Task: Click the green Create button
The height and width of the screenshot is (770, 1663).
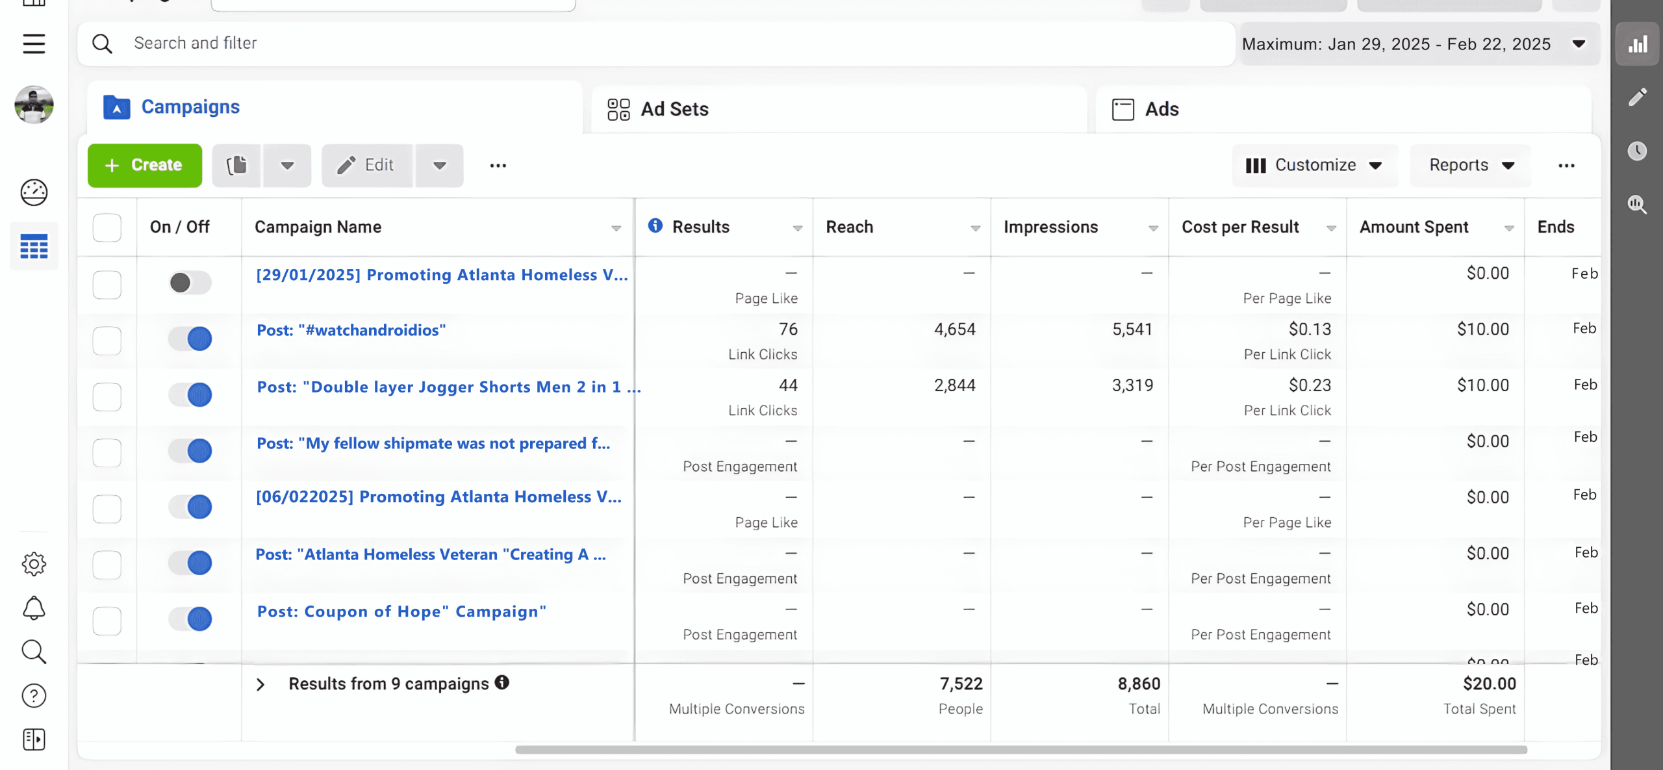Action: tap(144, 165)
